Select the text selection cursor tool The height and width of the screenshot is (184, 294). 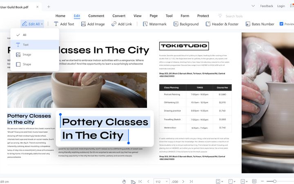(x=133, y=182)
